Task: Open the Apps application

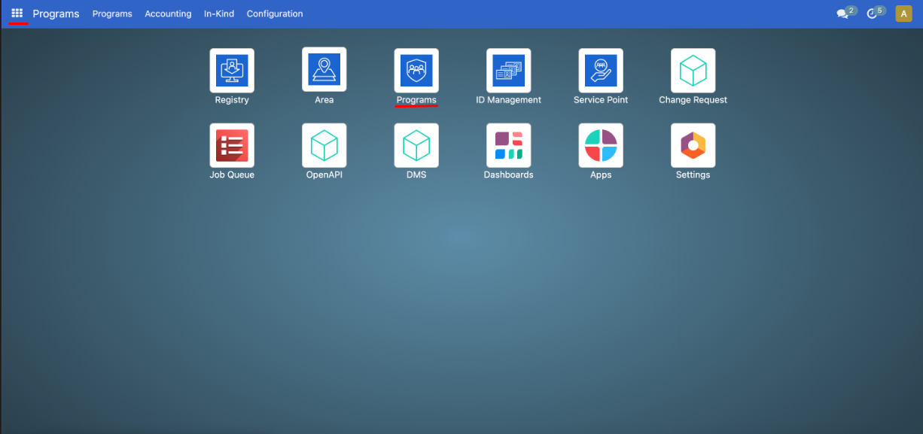Action: click(600, 145)
